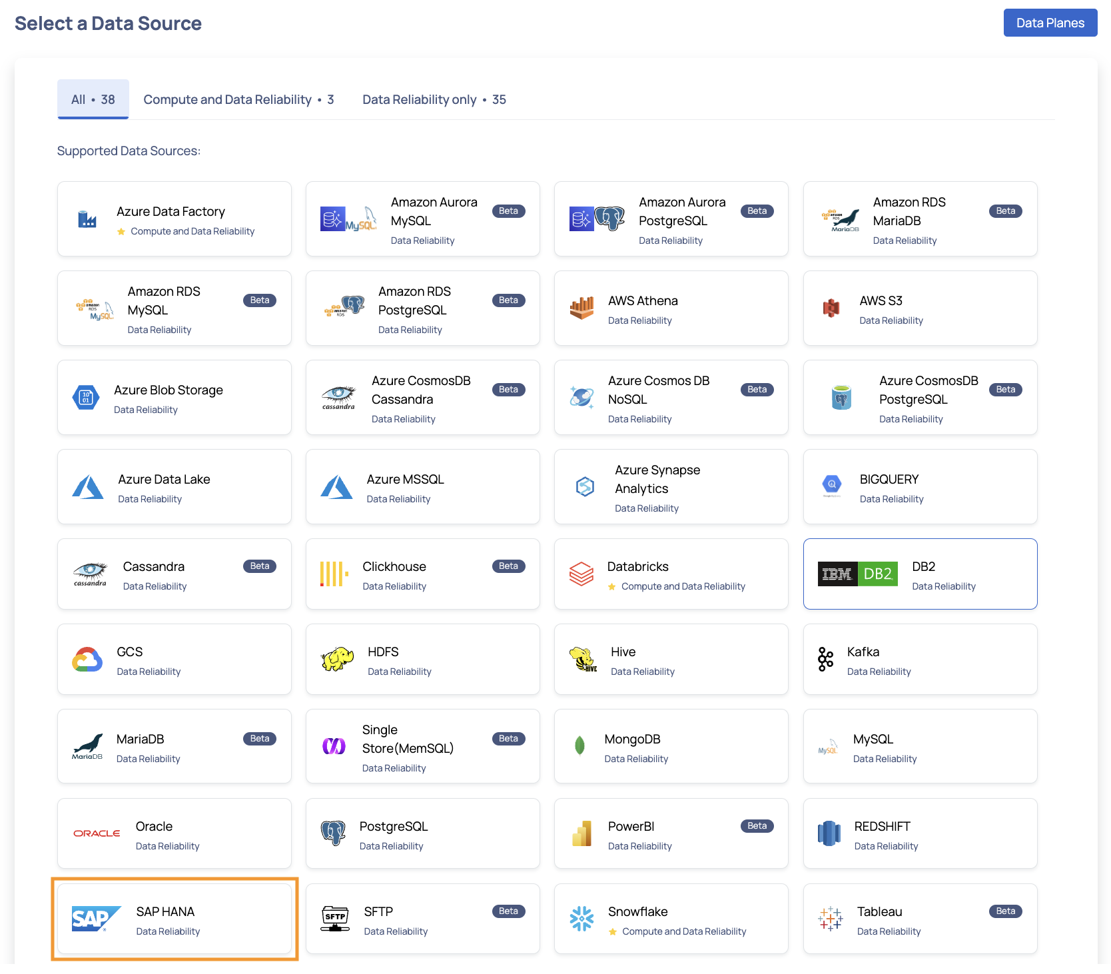The height and width of the screenshot is (974, 1111).
Task: Click the REDSHIFT blue icon
Action: pyautogui.click(x=829, y=833)
